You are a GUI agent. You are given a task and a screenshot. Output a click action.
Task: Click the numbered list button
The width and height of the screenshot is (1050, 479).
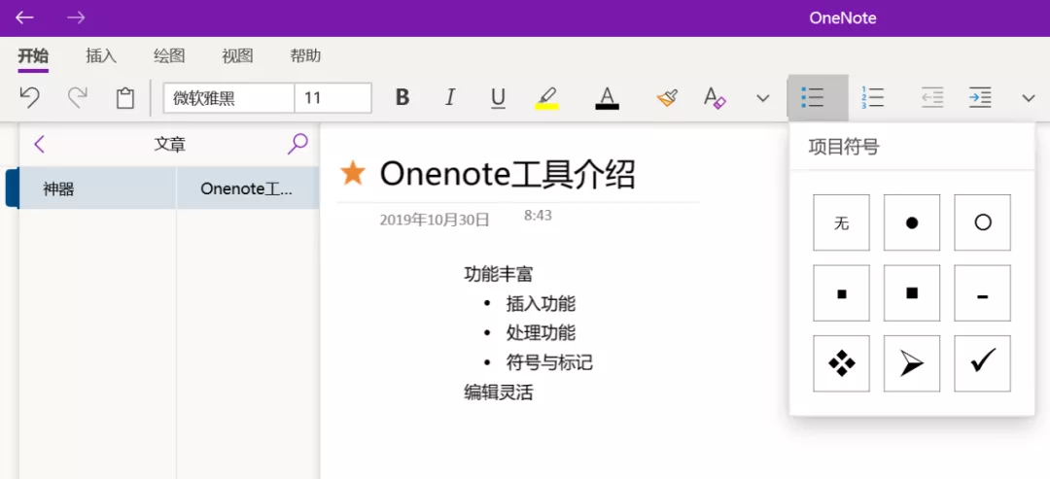tap(872, 98)
